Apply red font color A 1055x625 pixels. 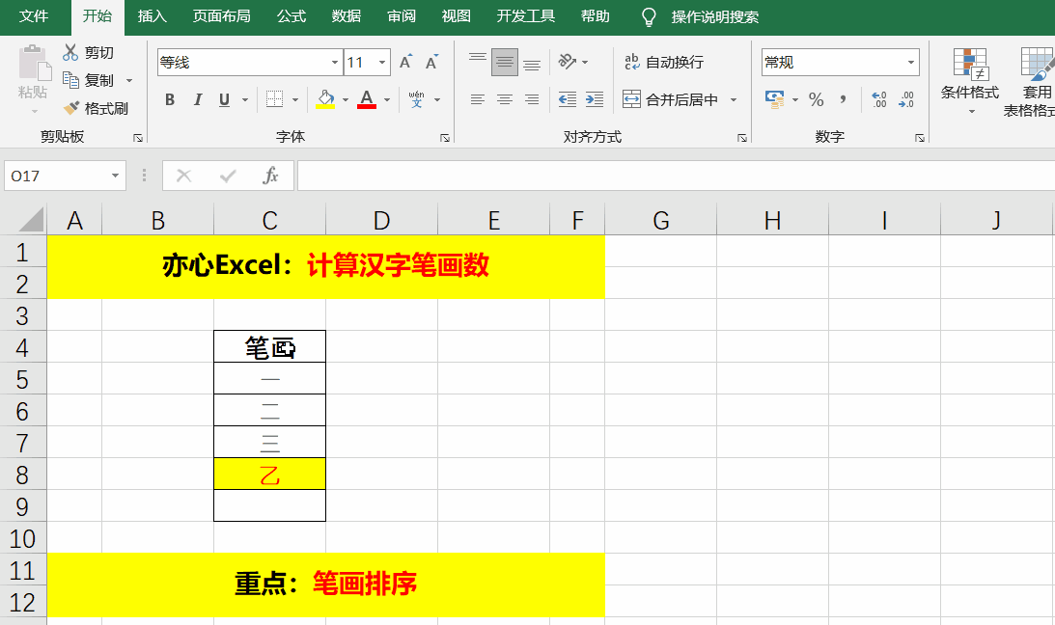pos(367,99)
